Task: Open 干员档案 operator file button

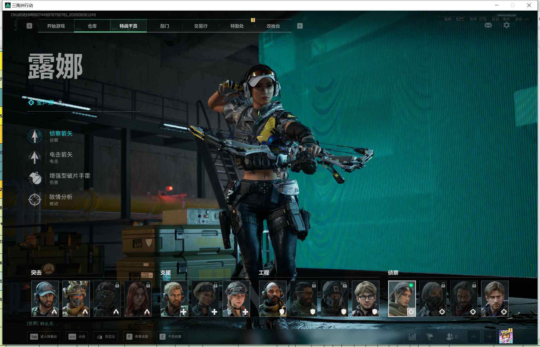Action: (x=171, y=337)
